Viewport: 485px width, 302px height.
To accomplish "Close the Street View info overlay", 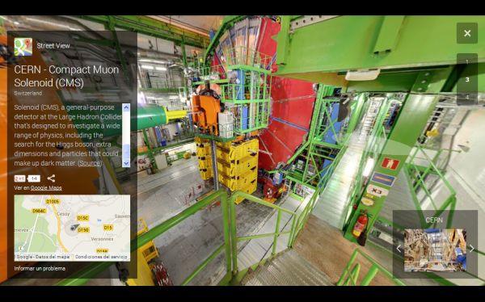I will 467,33.
